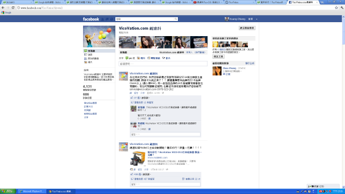The width and height of the screenshot is (345, 194).
Task: Open the shared dashcam product thumbnail
Action: pos(137,158)
